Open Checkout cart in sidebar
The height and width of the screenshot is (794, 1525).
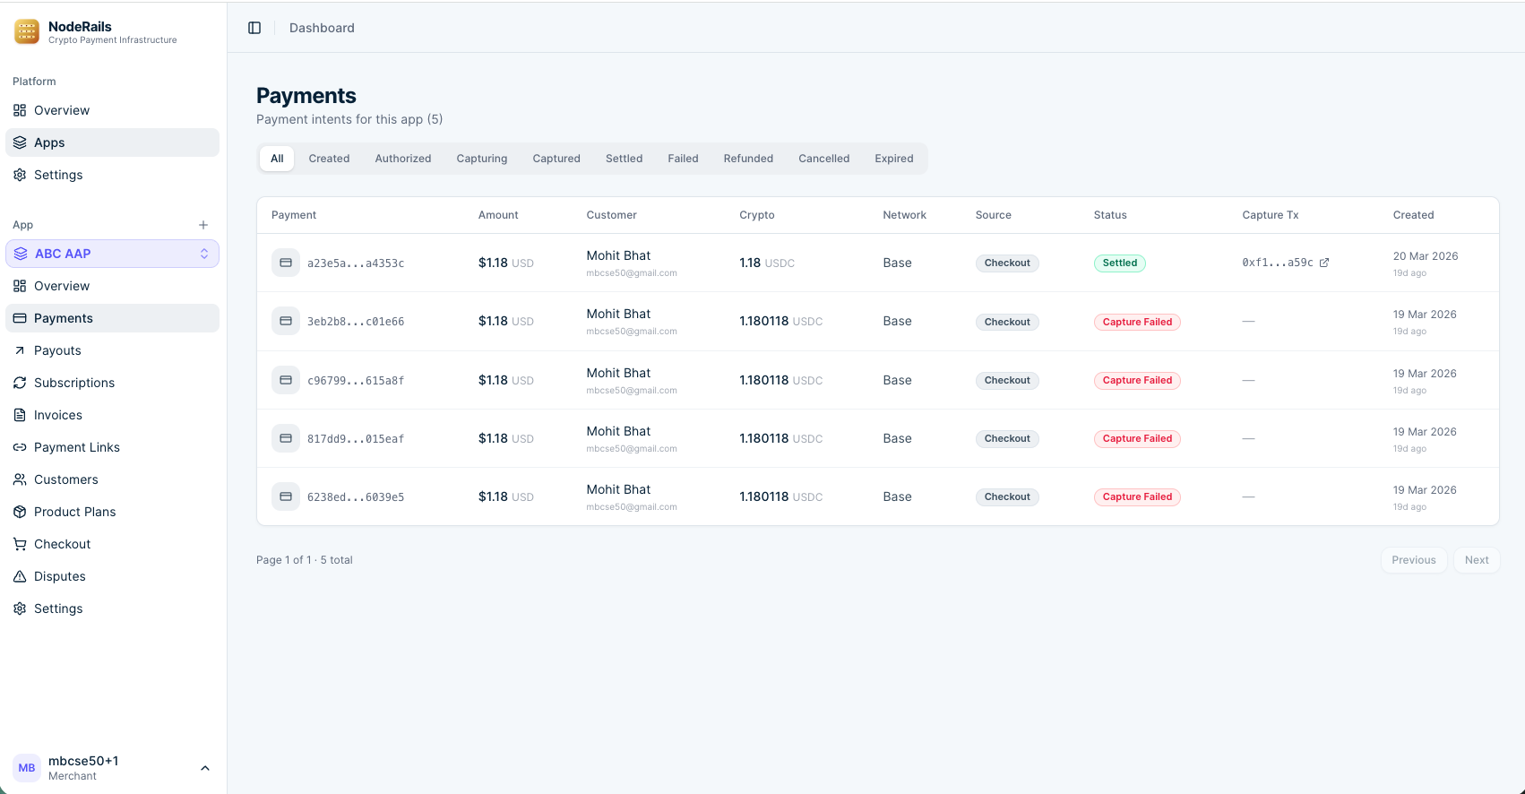click(62, 544)
